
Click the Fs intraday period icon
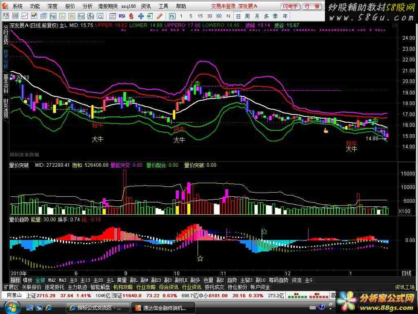coord(172,16)
